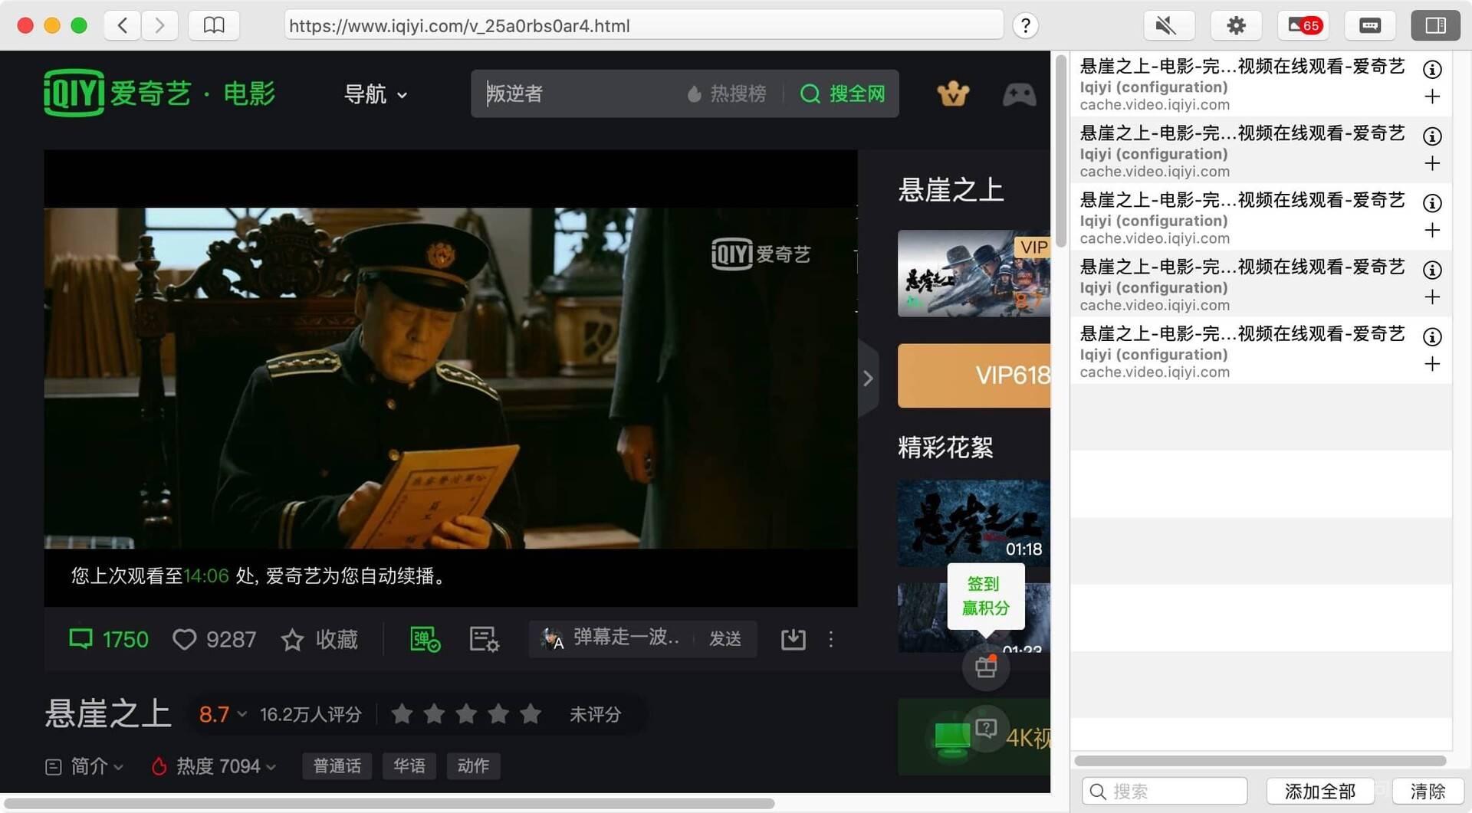
Task: Open settings via the gear icon
Action: (x=1236, y=25)
